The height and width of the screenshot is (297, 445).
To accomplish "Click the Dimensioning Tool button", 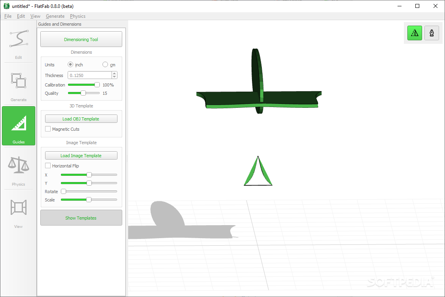I will tap(81, 39).
